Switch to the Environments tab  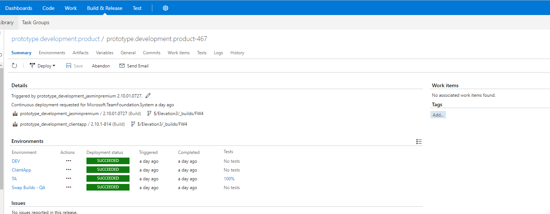click(x=52, y=53)
